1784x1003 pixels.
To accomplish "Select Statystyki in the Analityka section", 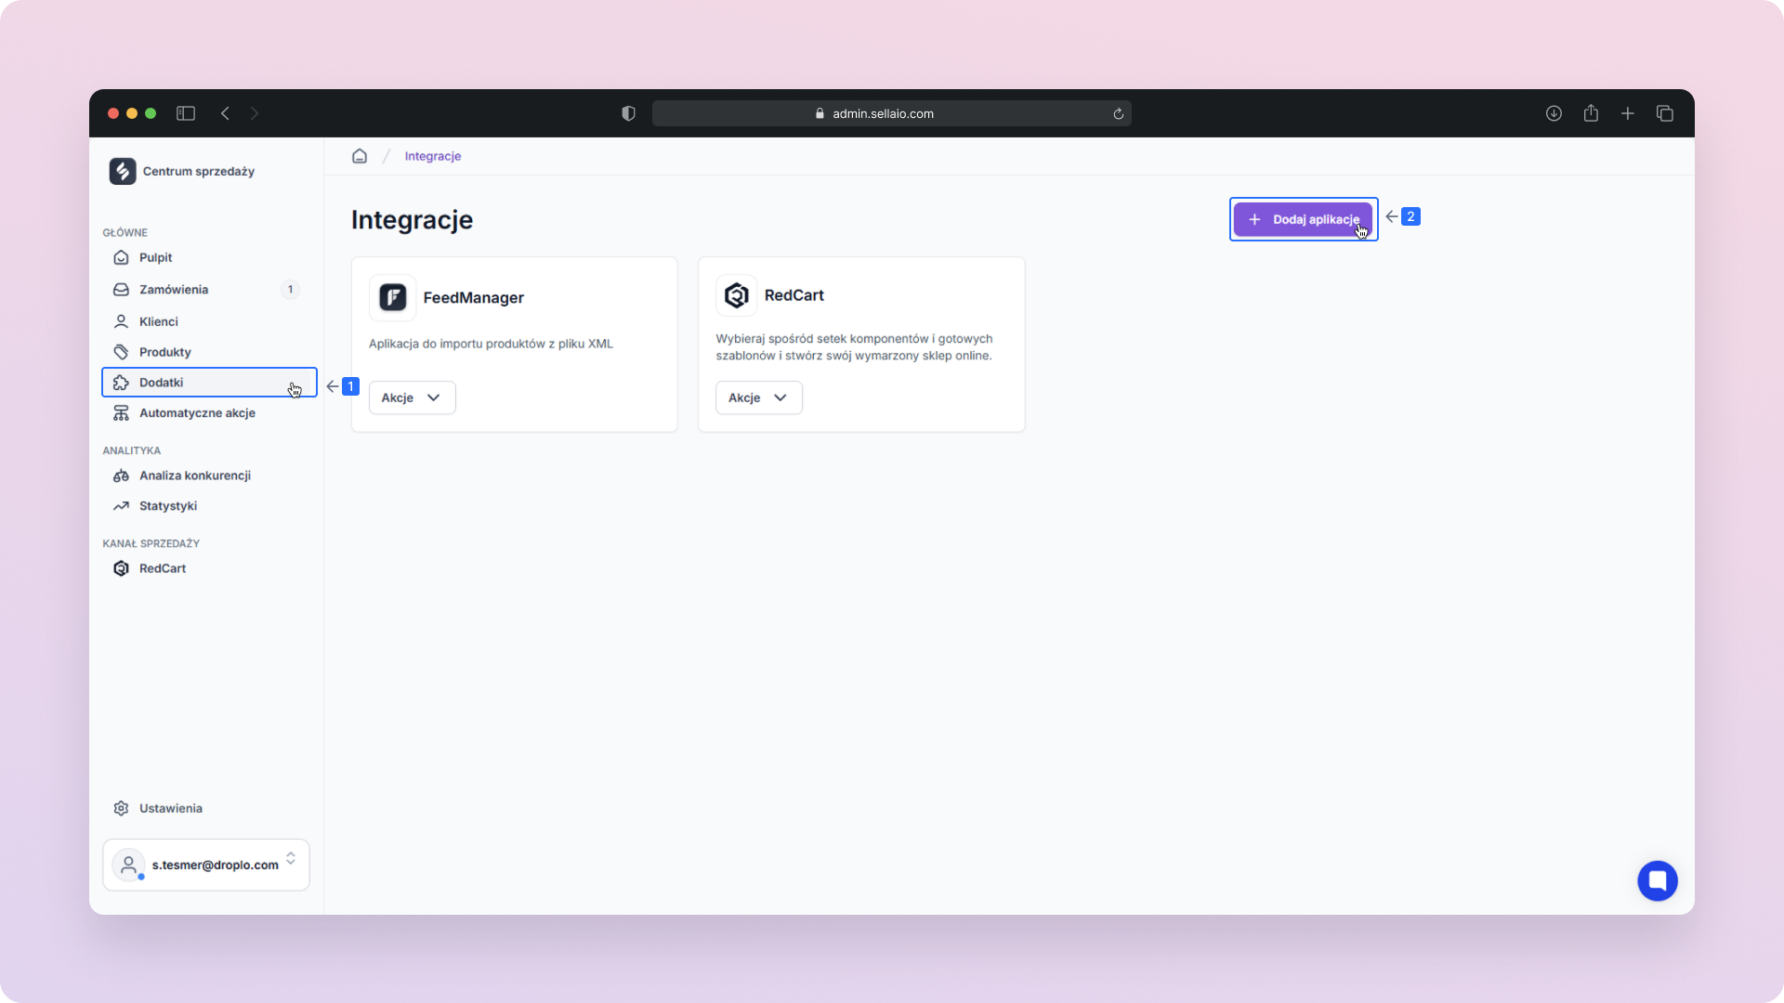I will pos(168,506).
